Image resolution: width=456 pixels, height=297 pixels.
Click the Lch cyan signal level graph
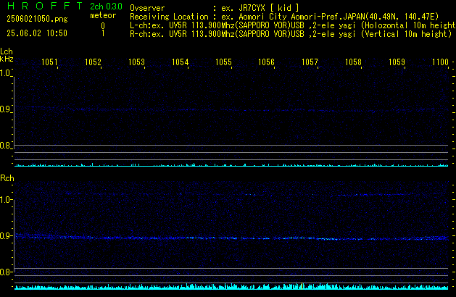(x=231, y=164)
